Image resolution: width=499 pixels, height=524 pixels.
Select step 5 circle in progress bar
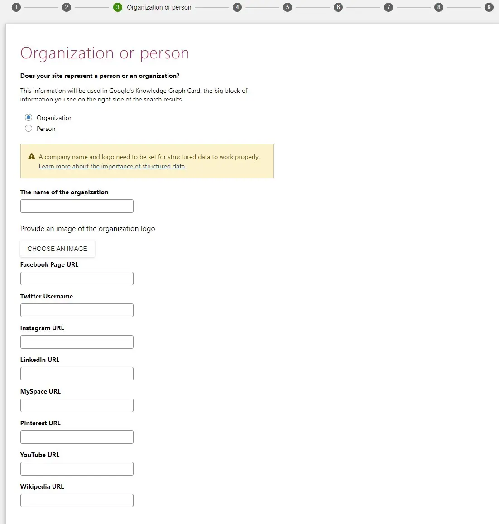click(288, 7)
